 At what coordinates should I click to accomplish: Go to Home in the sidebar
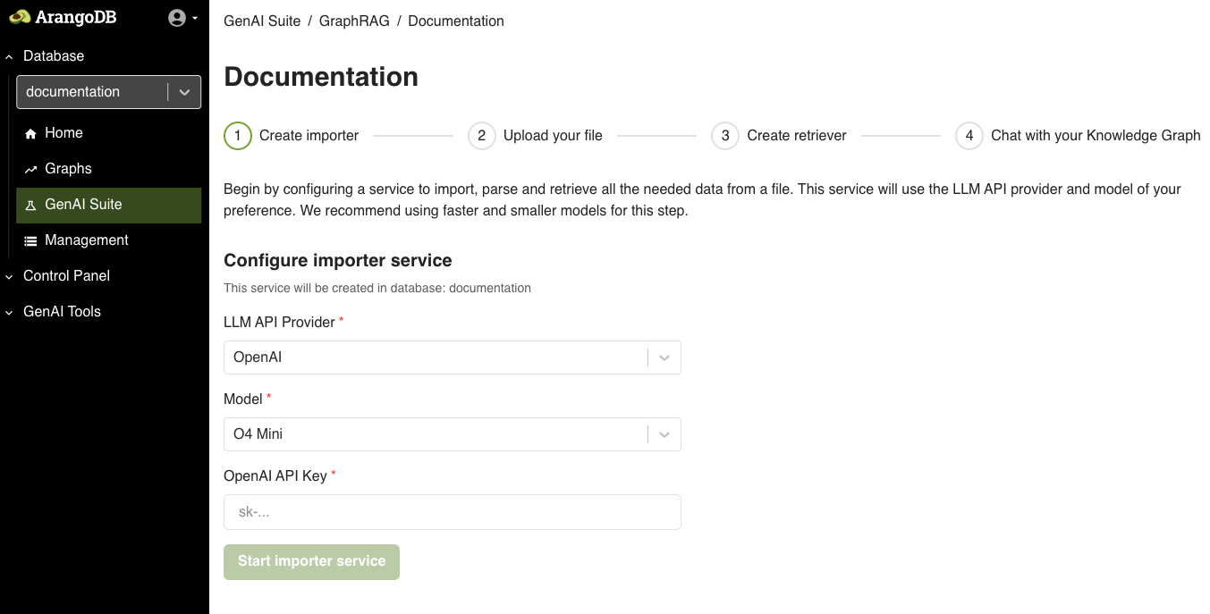pos(109,133)
